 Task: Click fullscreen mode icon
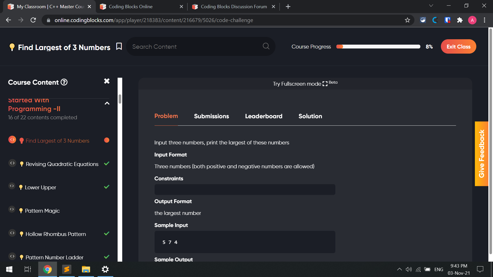coord(325,84)
